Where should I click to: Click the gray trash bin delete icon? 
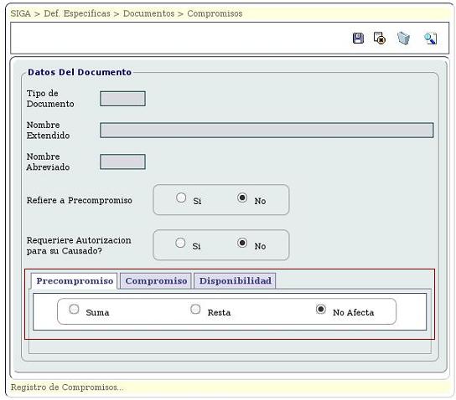(x=404, y=38)
